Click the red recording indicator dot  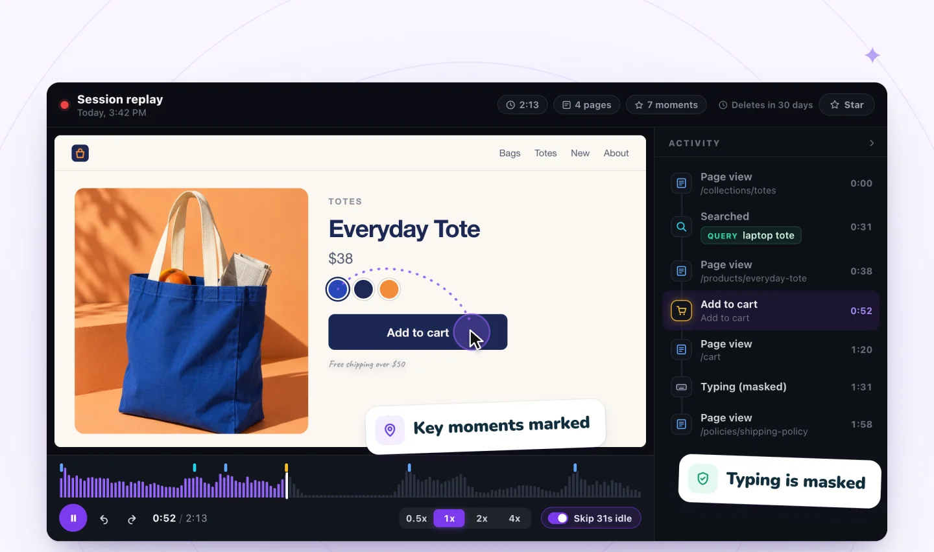(x=64, y=105)
